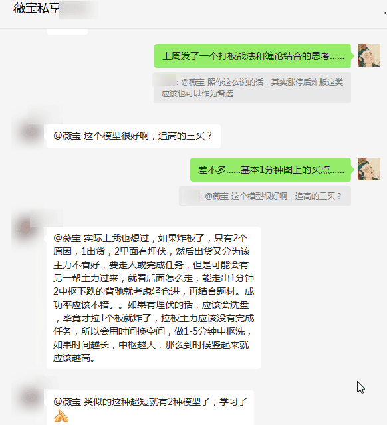Select white bubble 这个模型很好啊，追高的三买？

[134, 136]
